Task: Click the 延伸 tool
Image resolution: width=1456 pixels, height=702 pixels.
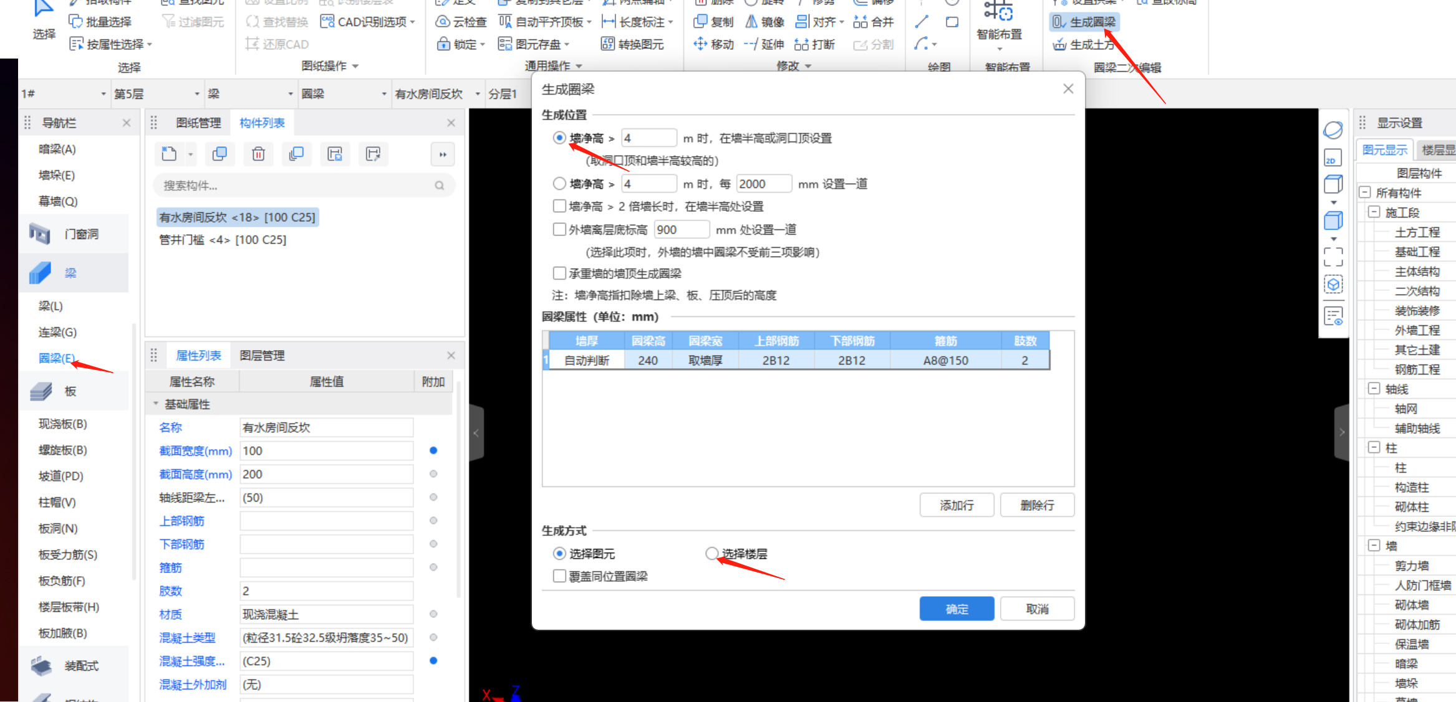Action: pos(764,44)
